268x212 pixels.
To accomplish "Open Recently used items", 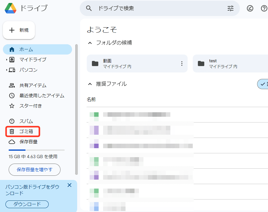I will point(35,96).
